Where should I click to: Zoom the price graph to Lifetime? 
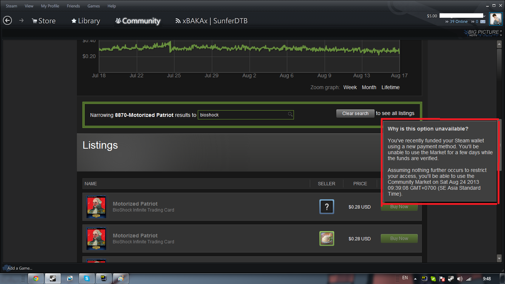click(390, 87)
